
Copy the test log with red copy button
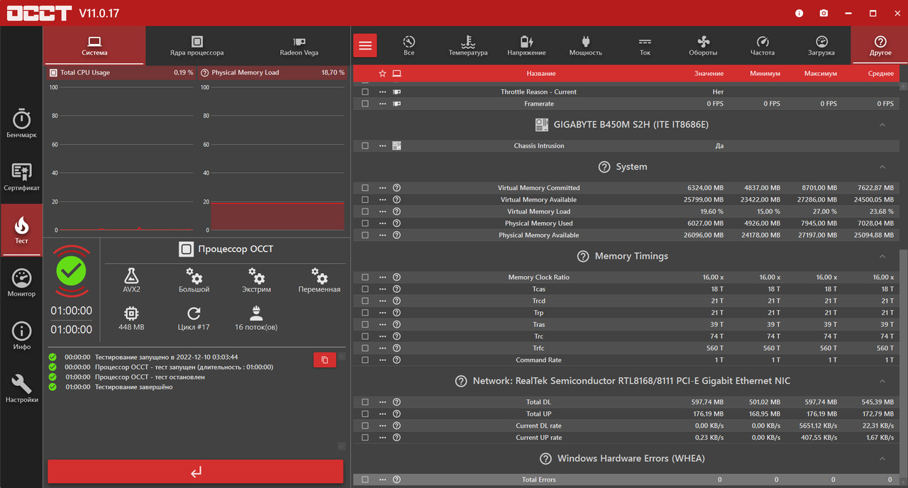[324, 360]
